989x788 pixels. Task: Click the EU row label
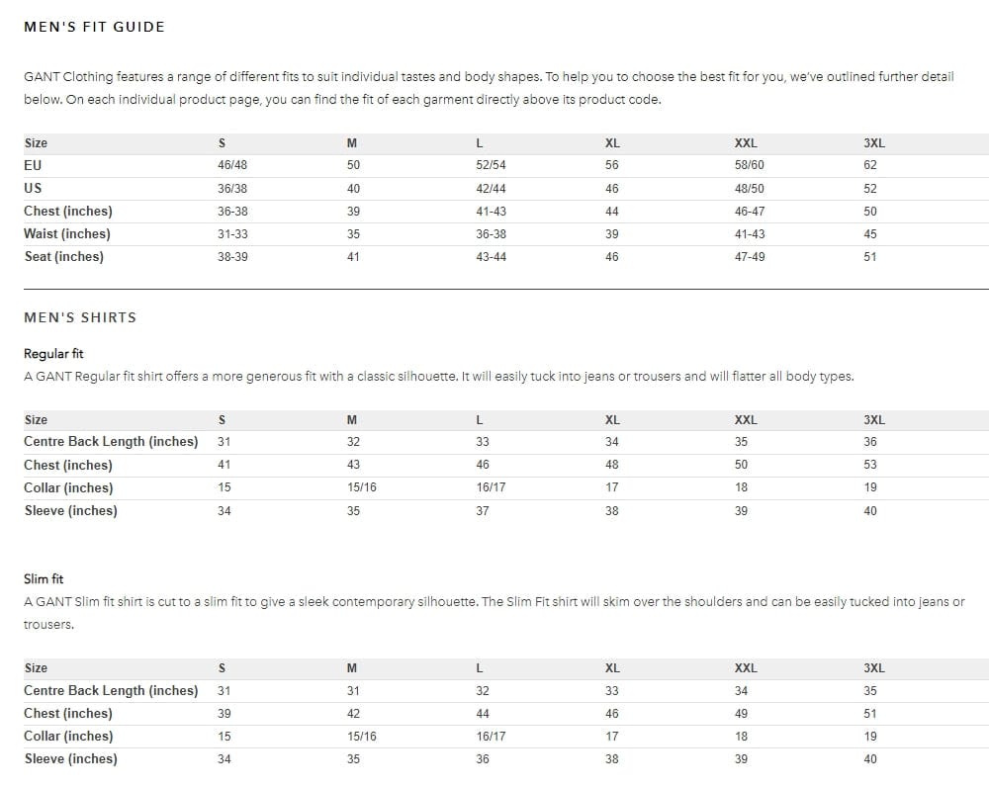[x=33, y=165]
